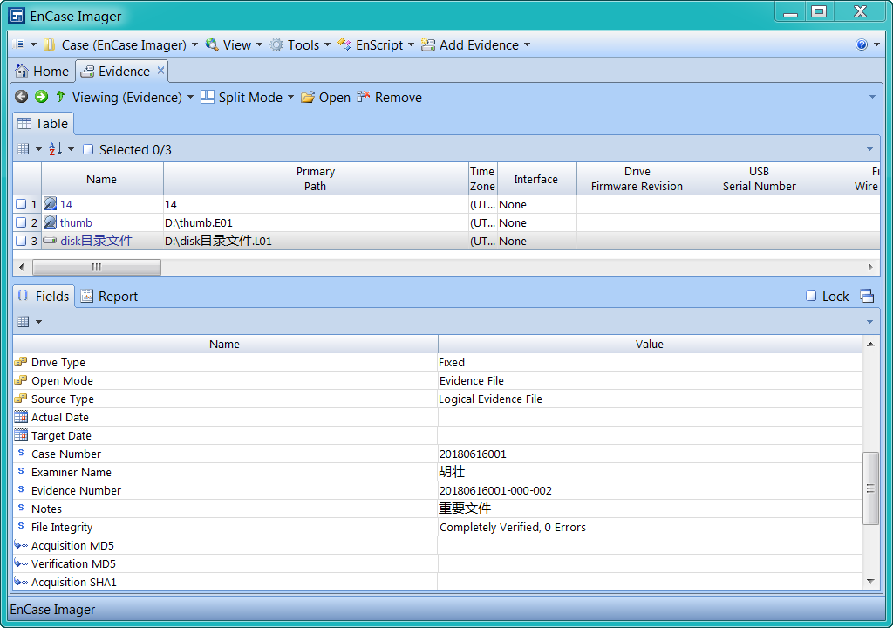The image size is (893, 628).
Task: Open the Tools dropdown menu
Action: 300,45
